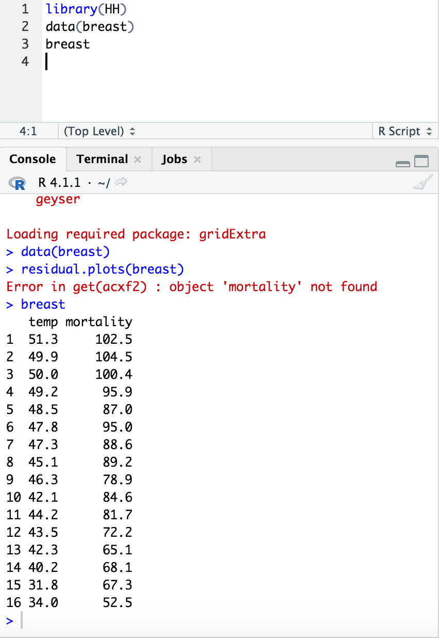Minimize the console pane
This screenshot has height=638, width=439.
click(402, 164)
